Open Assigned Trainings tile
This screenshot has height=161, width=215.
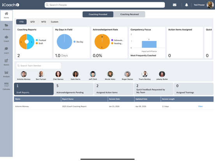(x=194, y=89)
